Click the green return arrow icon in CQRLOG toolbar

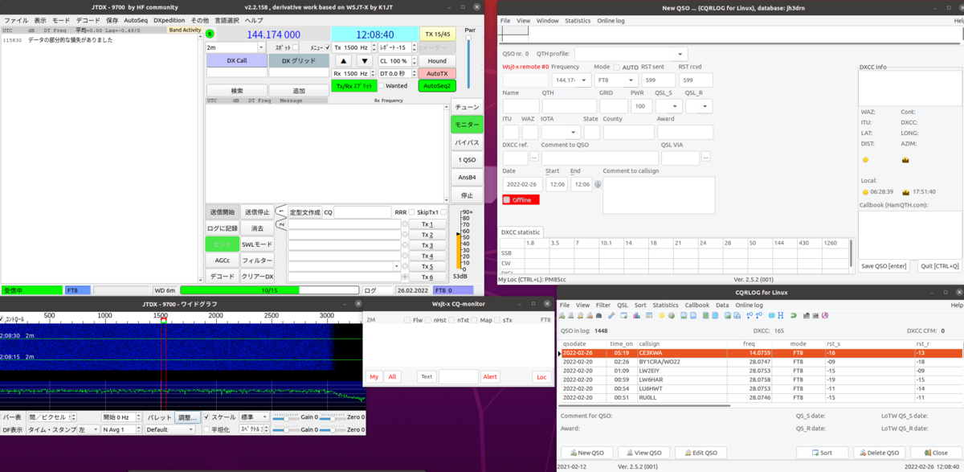794,315
